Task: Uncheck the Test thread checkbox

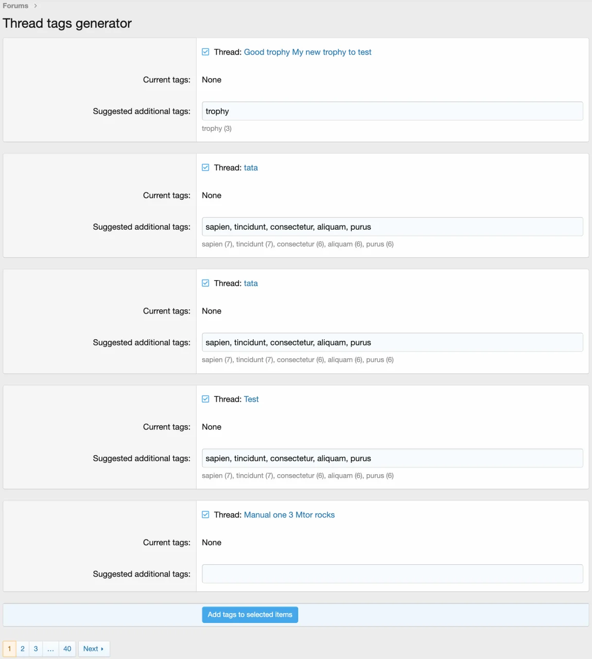Action: [205, 399]
